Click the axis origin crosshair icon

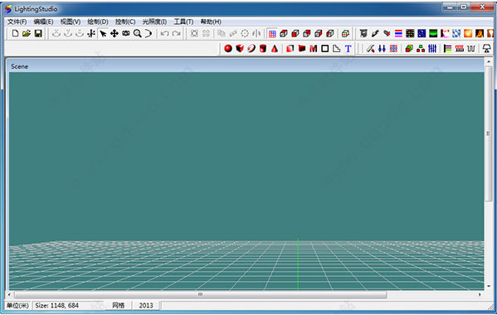(x=91, y=33)
